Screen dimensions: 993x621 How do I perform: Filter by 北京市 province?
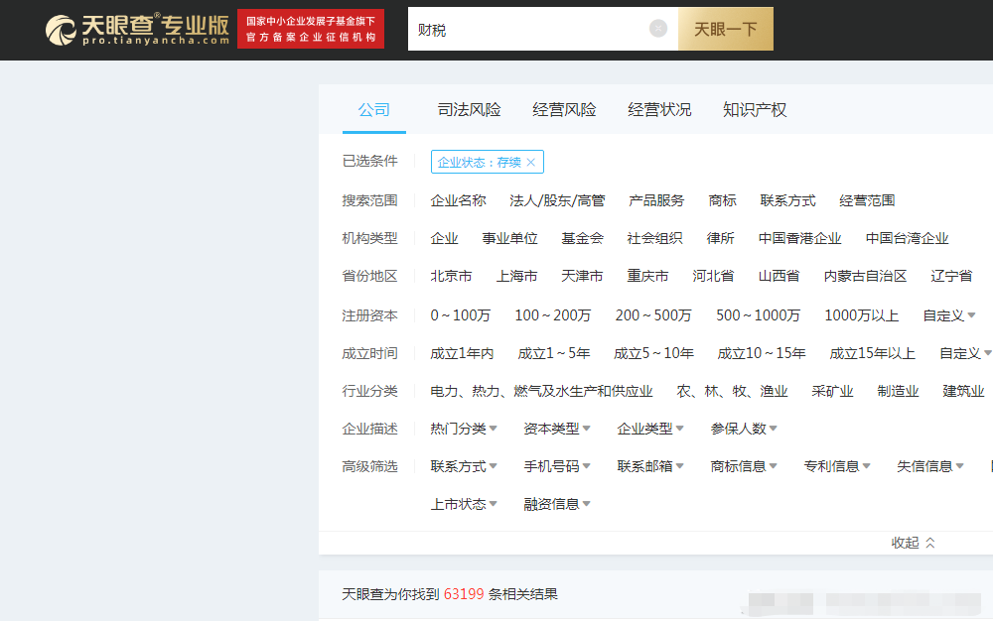tap(451, 276)
